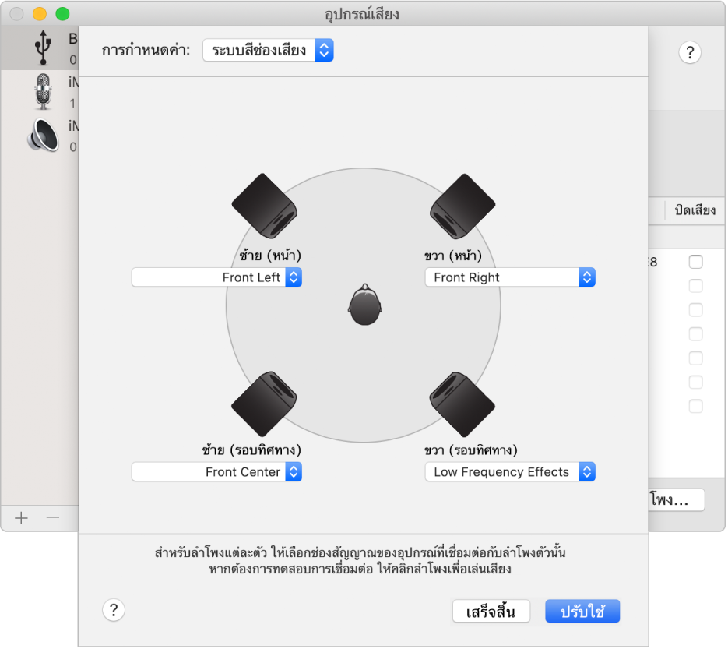Toggle the last mute checkbox
This screenshot has height=649, width=728.
(695, 406)
